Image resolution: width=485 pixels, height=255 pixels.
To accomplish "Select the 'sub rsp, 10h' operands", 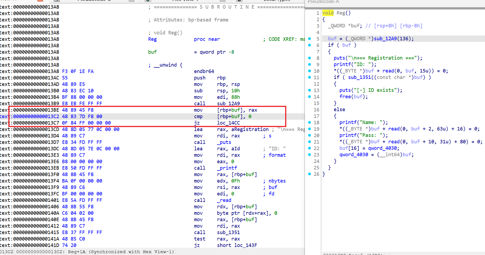I will pos(228,91).
